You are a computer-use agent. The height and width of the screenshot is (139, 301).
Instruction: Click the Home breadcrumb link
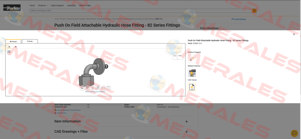(x=56, y=19)
